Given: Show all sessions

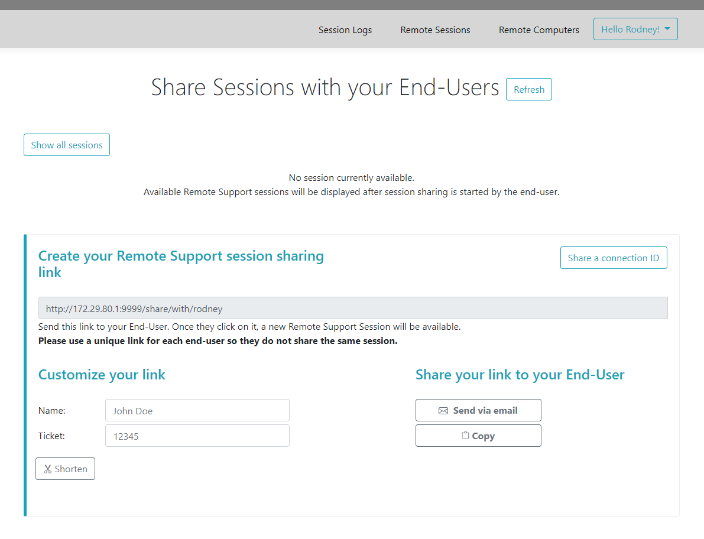Looking at the screenshot, I should tap(66, 144).
